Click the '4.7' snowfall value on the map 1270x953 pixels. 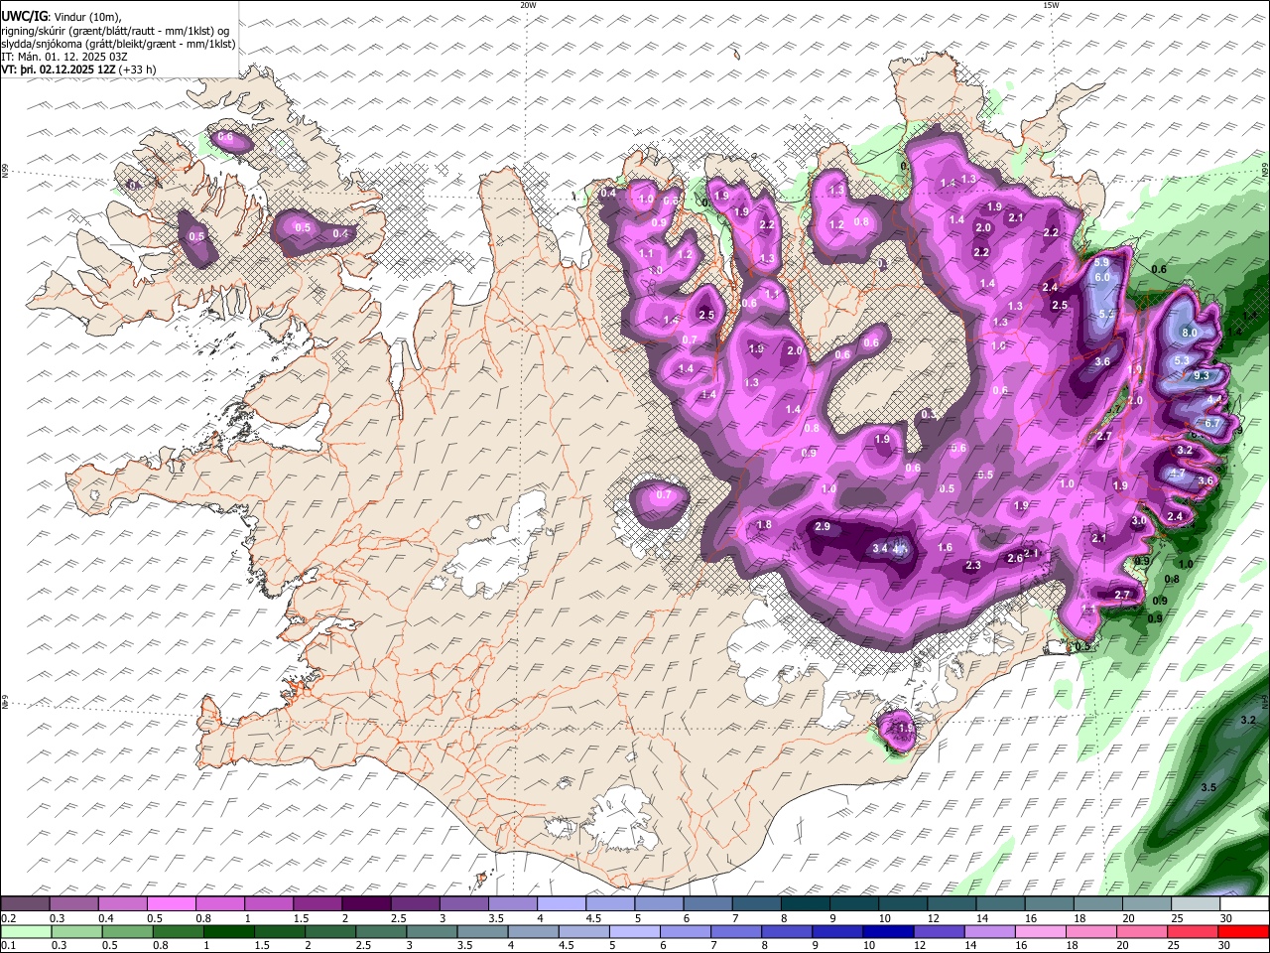click(x=1177, y=475)
